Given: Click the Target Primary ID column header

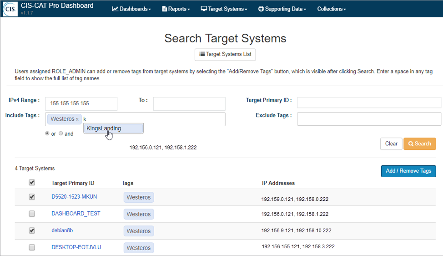Looking at the screenshot, I should [x=73, y=183].
